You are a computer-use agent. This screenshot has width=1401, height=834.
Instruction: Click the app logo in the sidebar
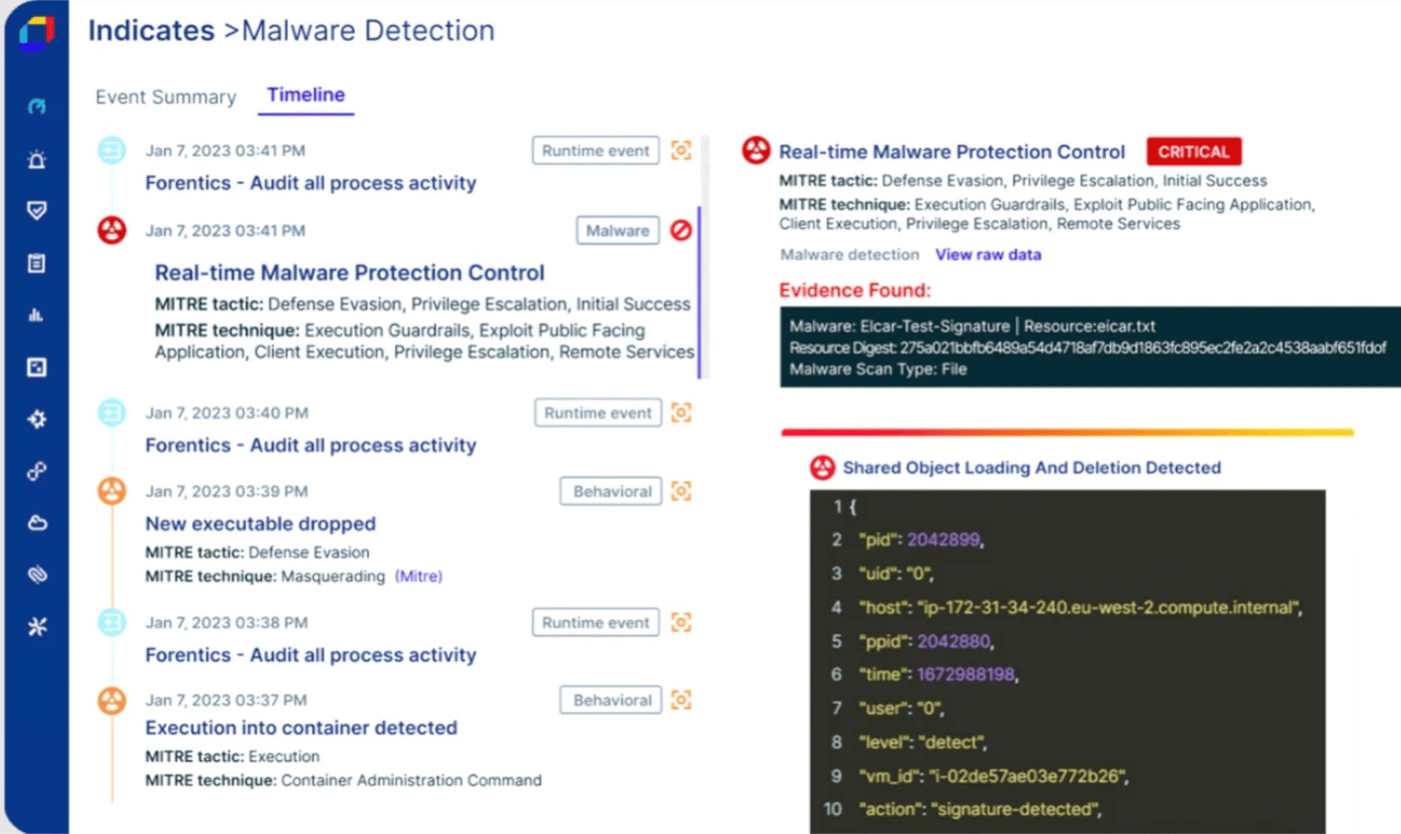[36, 33]
